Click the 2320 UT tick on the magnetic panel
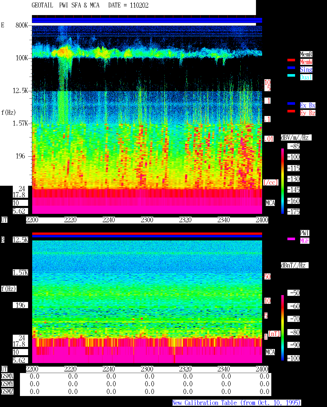This screenshot has width=327, height=407. click(x=185, y=369)
